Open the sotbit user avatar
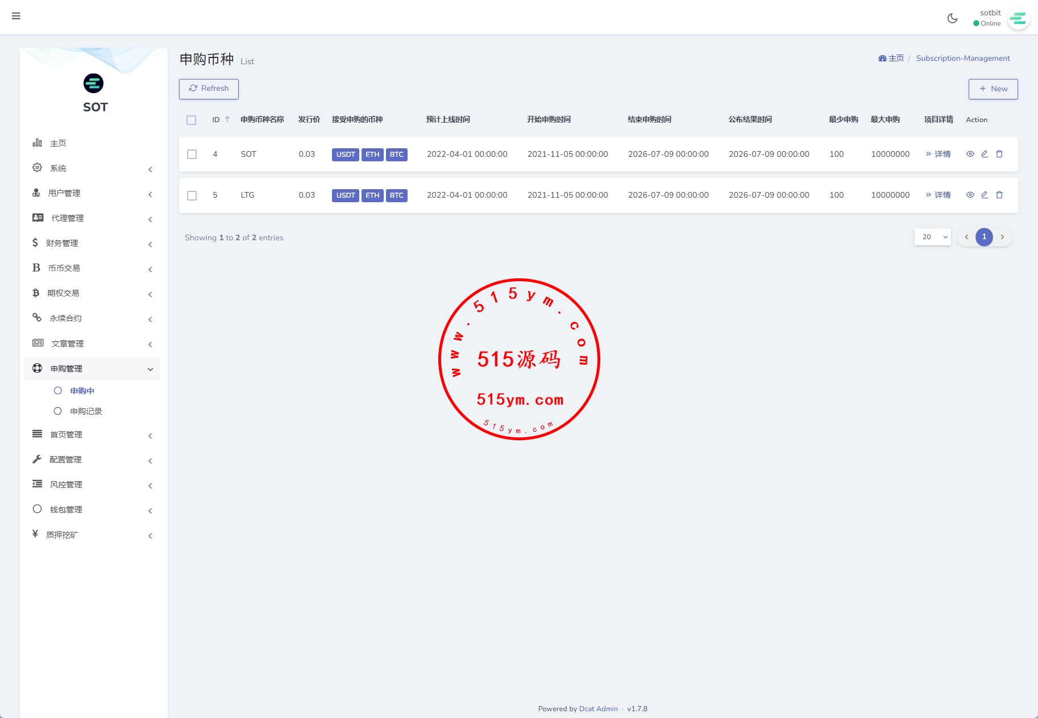The height and width of the screenshot is (718, 1038). pyautogui.click(x=1018, y=19)
